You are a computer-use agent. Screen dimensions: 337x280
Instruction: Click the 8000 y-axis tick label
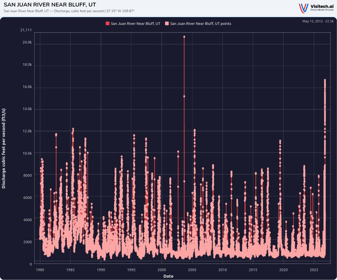[x=27, y=175]
